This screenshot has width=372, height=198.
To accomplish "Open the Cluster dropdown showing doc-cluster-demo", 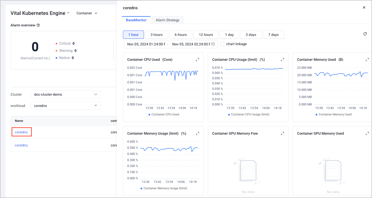I will 66,94.
